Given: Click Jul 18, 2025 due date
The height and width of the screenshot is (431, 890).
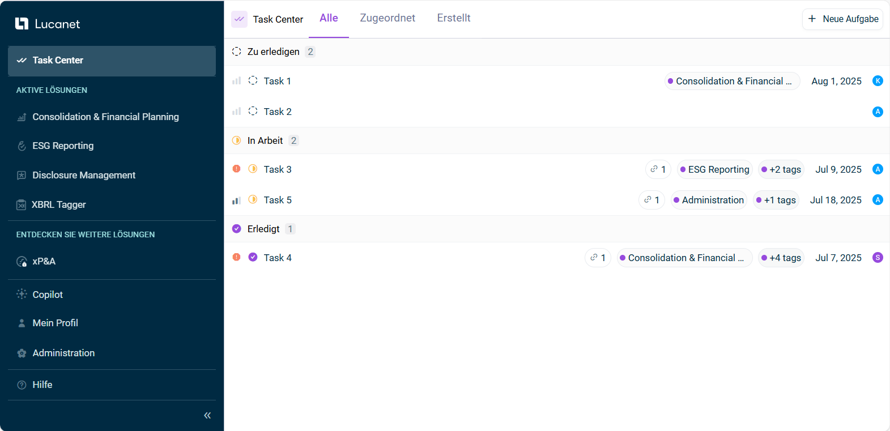Looking at the screenshot, I should [836, 200].
